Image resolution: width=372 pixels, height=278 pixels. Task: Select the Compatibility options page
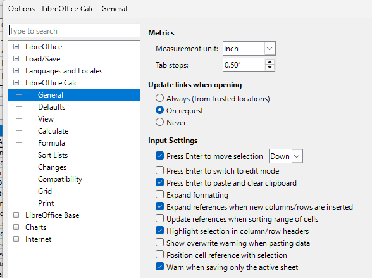[x=60, y=179]
